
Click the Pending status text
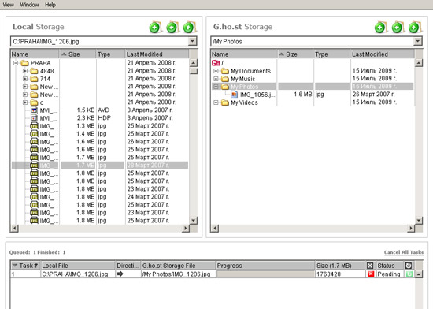(389, 274)
